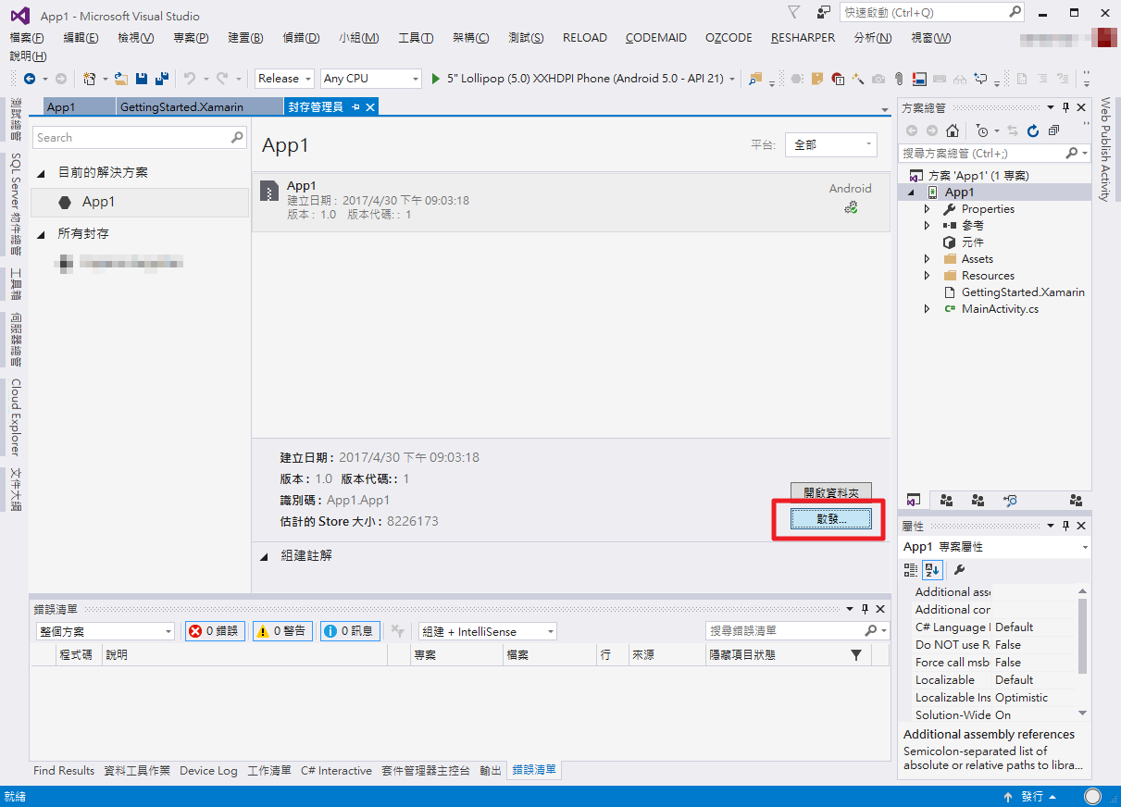
Task: Click the New Project toolbar icon
Action: coord(89,79)
